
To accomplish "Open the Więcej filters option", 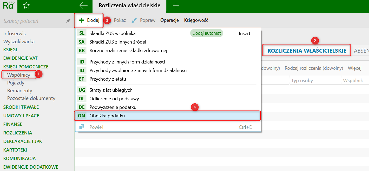I will click(x=355, y=68).
